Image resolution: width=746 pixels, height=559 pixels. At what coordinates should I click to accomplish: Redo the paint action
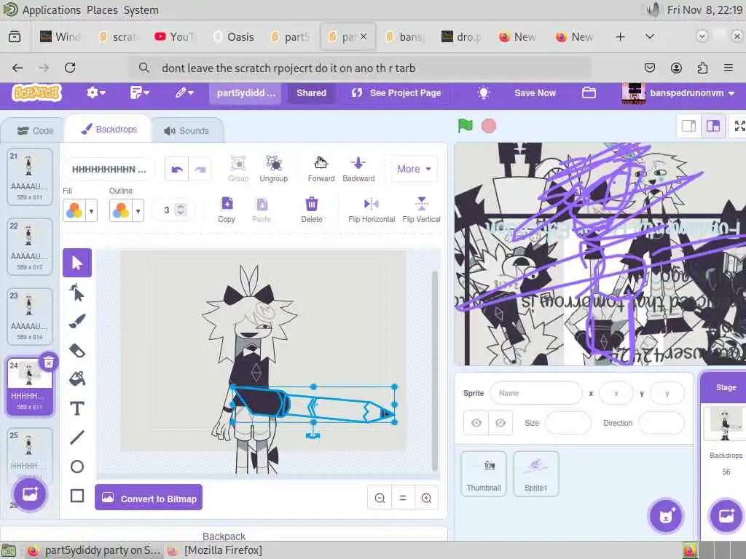point(200,169)
